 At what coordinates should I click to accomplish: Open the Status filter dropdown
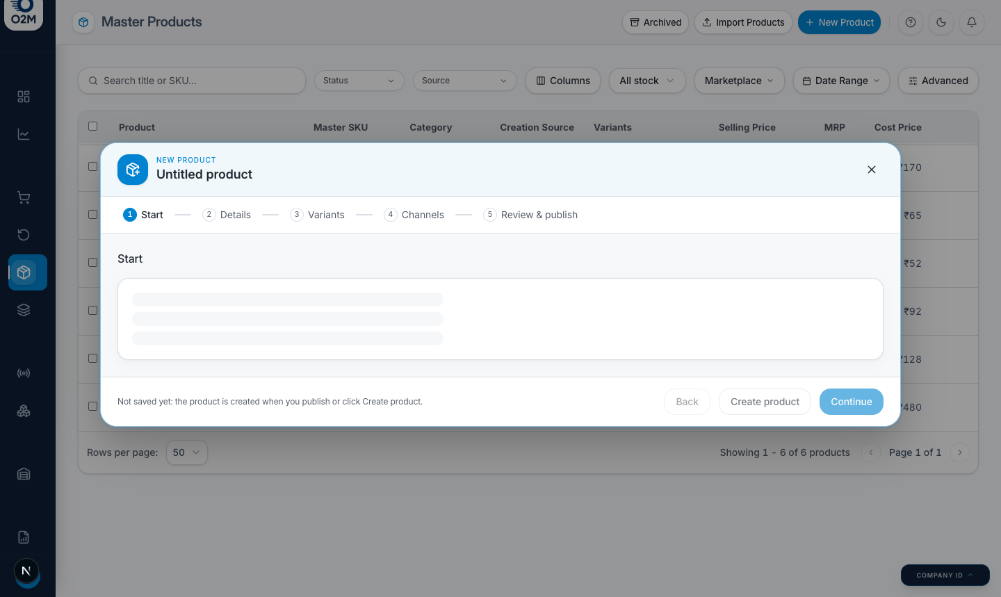pos(359,81)
